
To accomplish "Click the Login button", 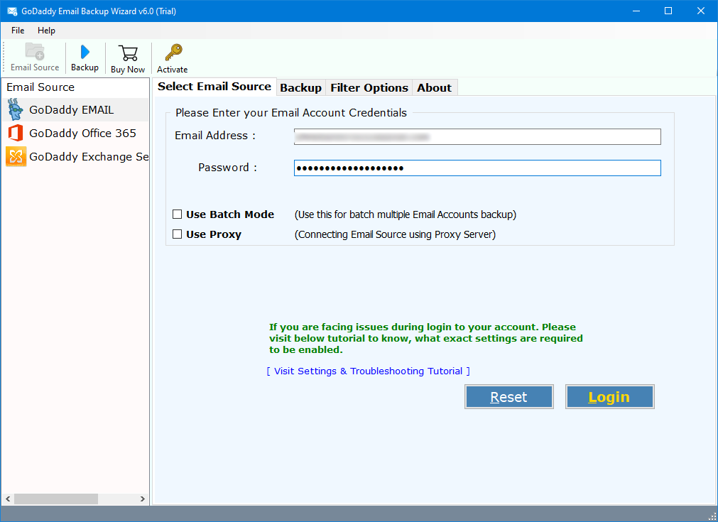I will click(609, 396).
